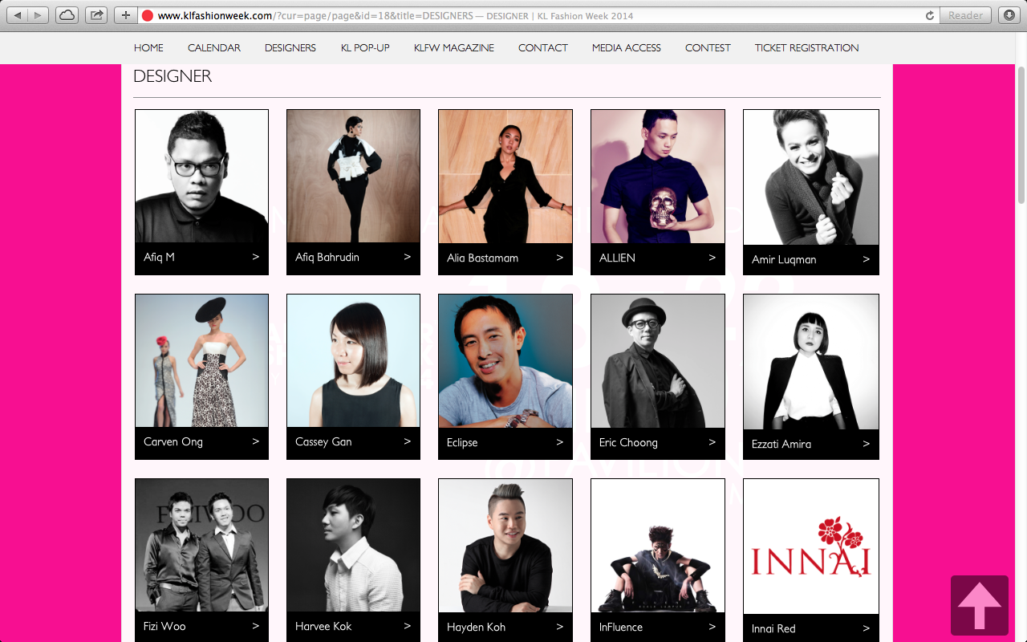Click the Afiq Bahrudin photo
1027x642 pixels.
(x=353, y=177)
